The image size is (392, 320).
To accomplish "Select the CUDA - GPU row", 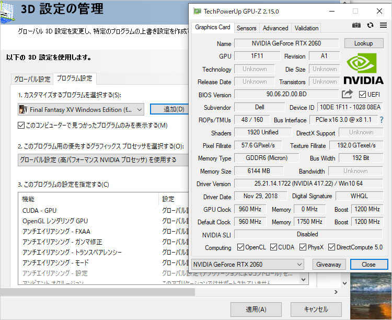I will point(103,210).
